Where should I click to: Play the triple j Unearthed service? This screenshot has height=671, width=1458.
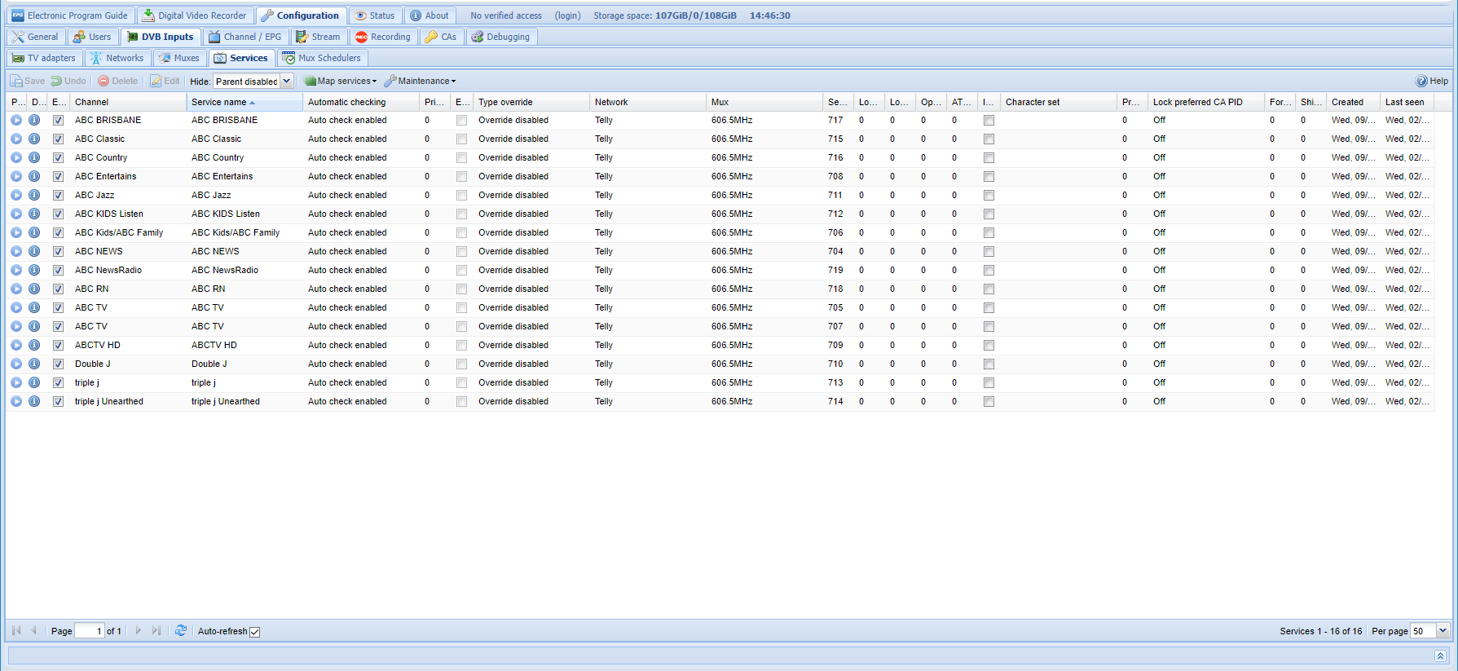pyautogui.click(x=16, y=401)
